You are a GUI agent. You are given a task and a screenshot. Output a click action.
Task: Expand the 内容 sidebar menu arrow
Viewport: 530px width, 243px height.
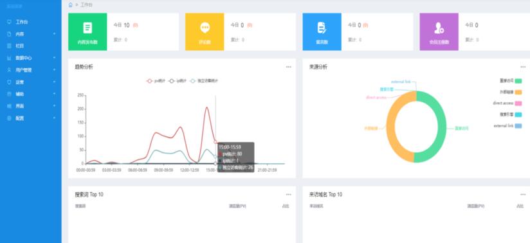tap(55, 34)
